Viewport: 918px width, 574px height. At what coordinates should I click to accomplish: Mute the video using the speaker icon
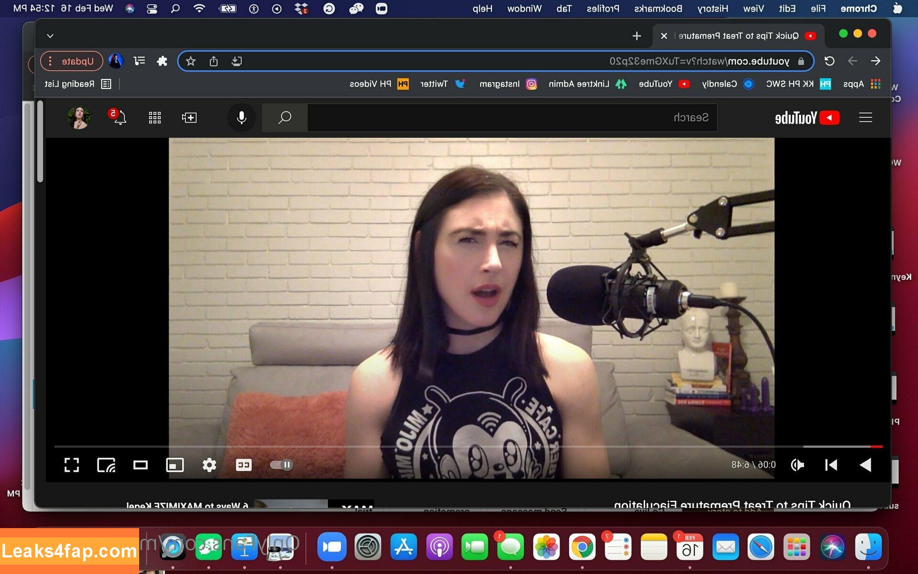(x=797, y=465)
